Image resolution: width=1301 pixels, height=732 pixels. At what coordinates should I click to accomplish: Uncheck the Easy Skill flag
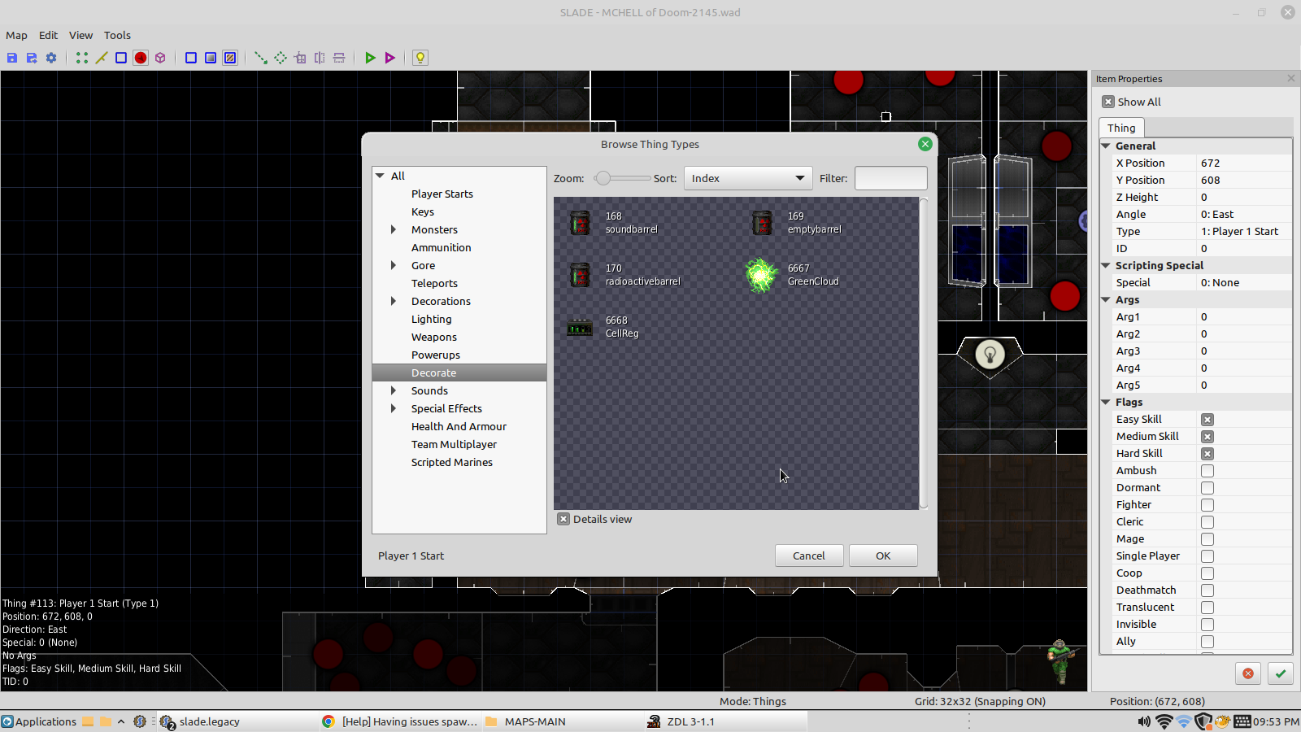pos(1207,420)
